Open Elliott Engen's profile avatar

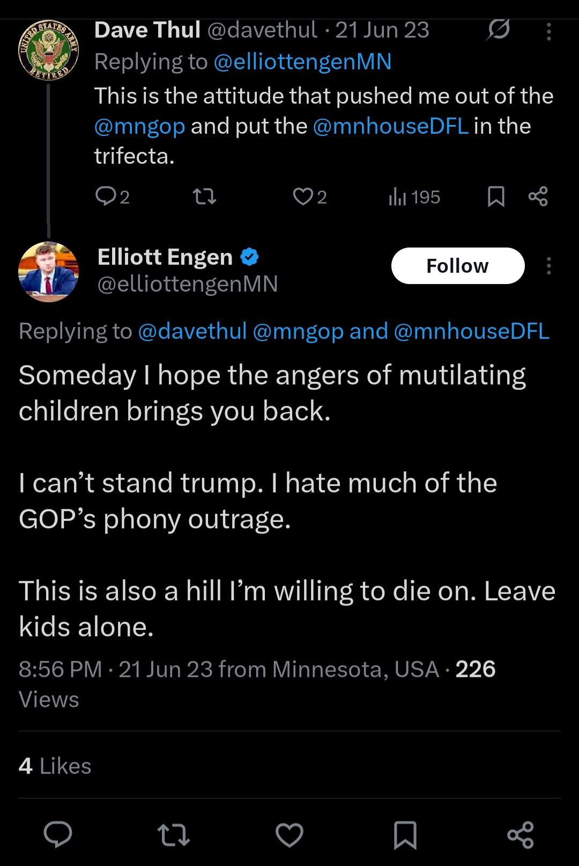click(x=48, y=272)
